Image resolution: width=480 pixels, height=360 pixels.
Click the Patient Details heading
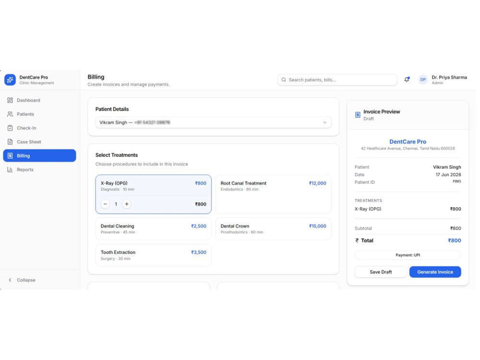point(112,109)
